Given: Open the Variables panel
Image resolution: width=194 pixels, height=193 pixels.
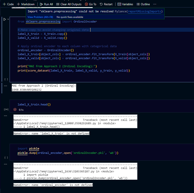Looking at the screenshot, I should tap(125, 4).
